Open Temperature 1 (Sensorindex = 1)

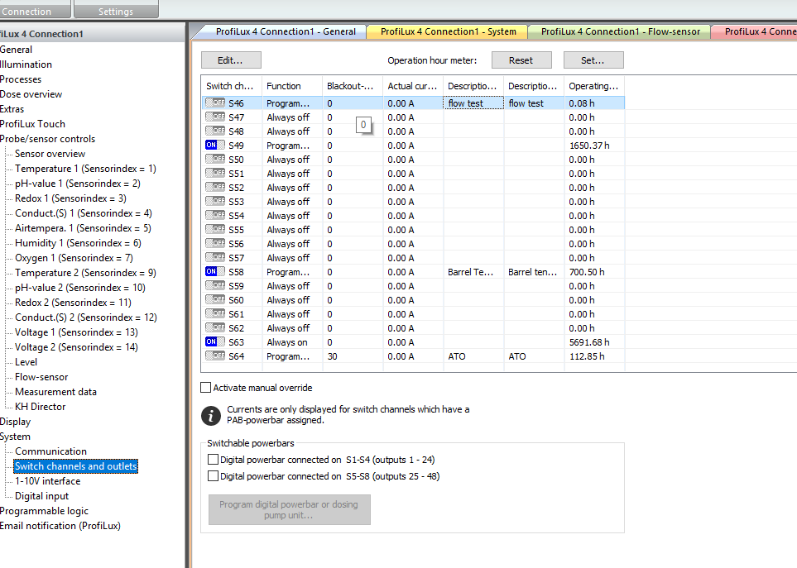[x=85, y=169]
